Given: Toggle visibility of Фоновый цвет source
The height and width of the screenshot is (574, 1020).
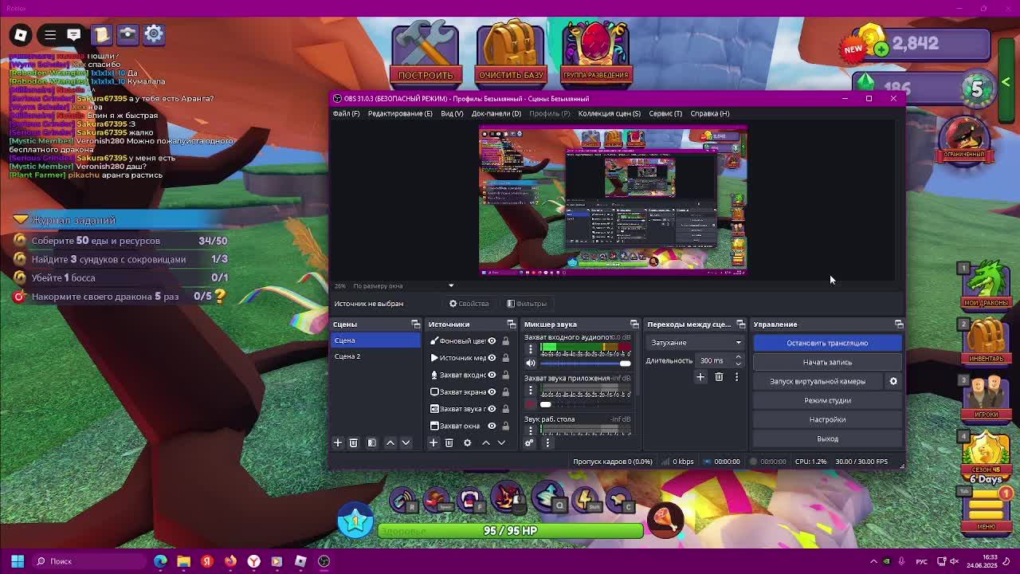Looking at the screenshot, I should pyautogui.click(x=492, y=341).
